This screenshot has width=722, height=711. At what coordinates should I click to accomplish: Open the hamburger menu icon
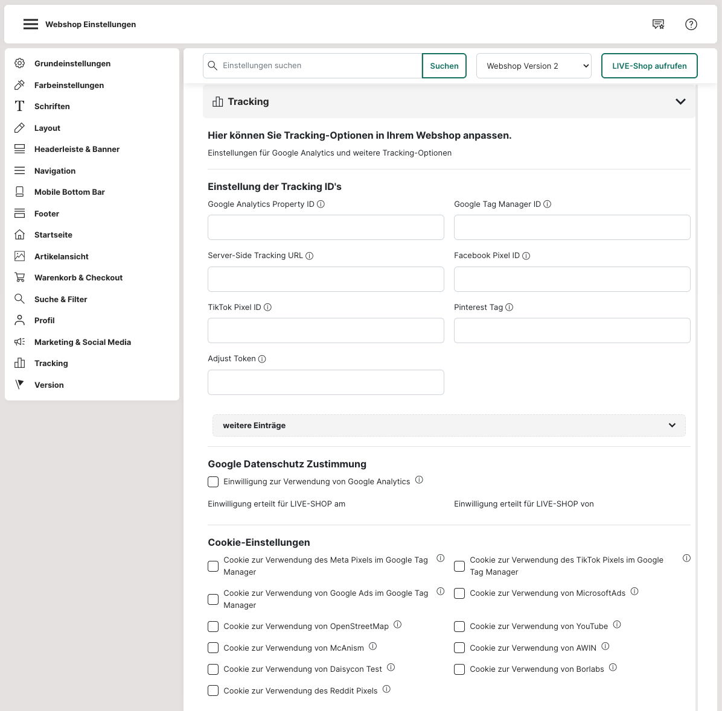coord(30,24)
